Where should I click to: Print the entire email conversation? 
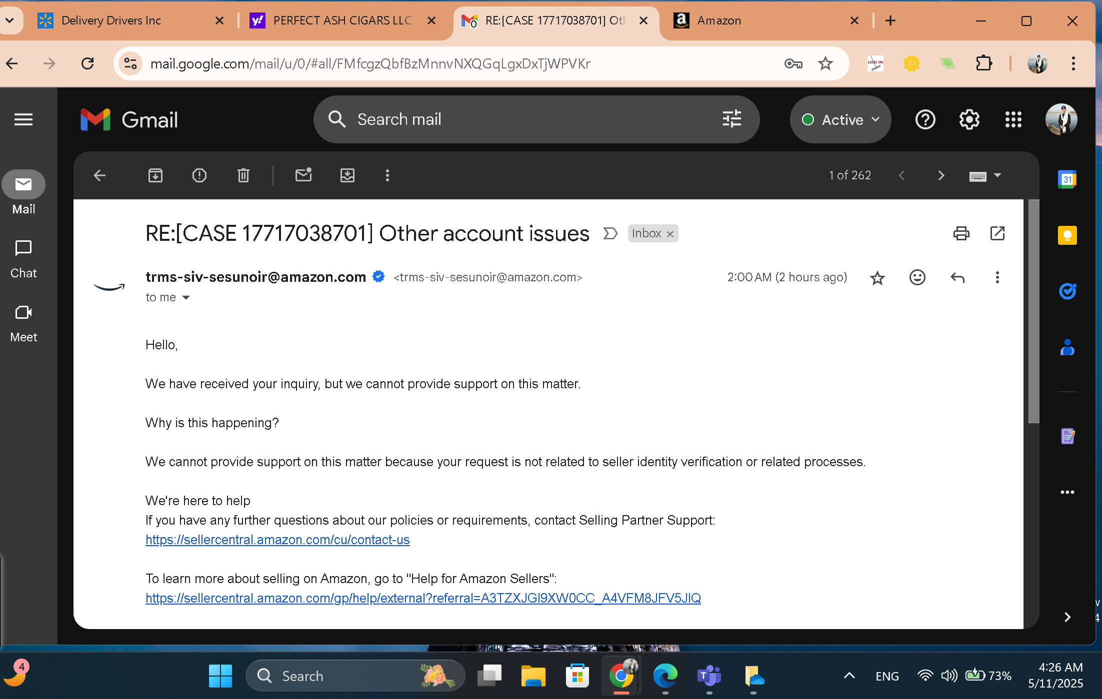(x=961, y=233)
